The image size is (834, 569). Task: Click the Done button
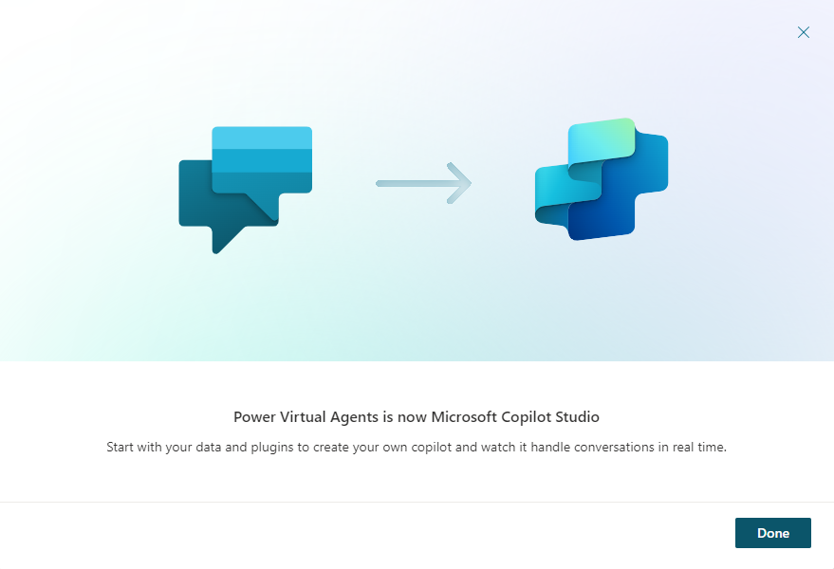(x=773, y=533)
